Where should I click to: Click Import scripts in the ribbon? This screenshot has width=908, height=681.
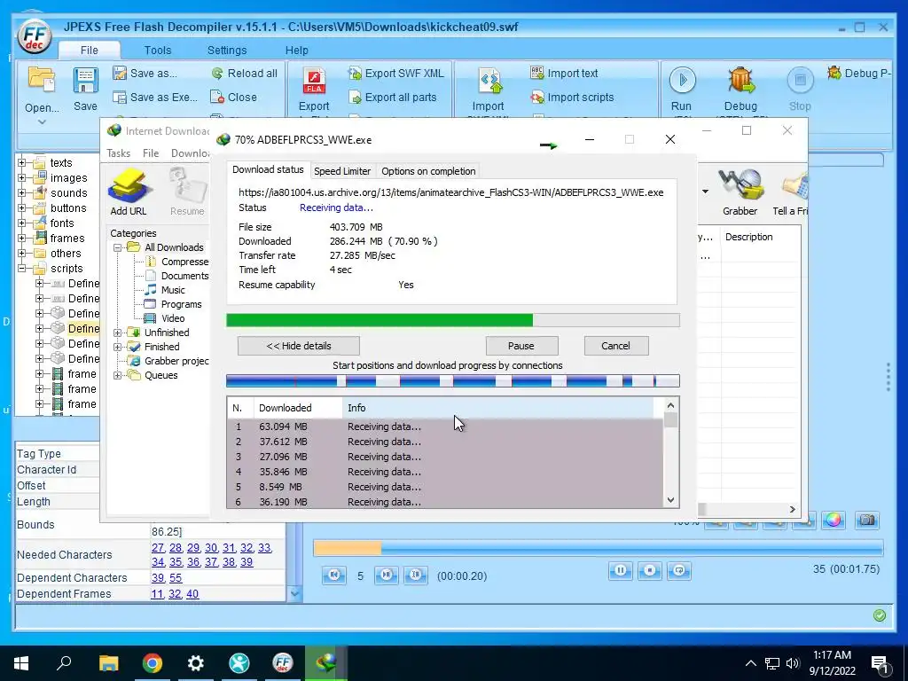click(x=572, y=98)
